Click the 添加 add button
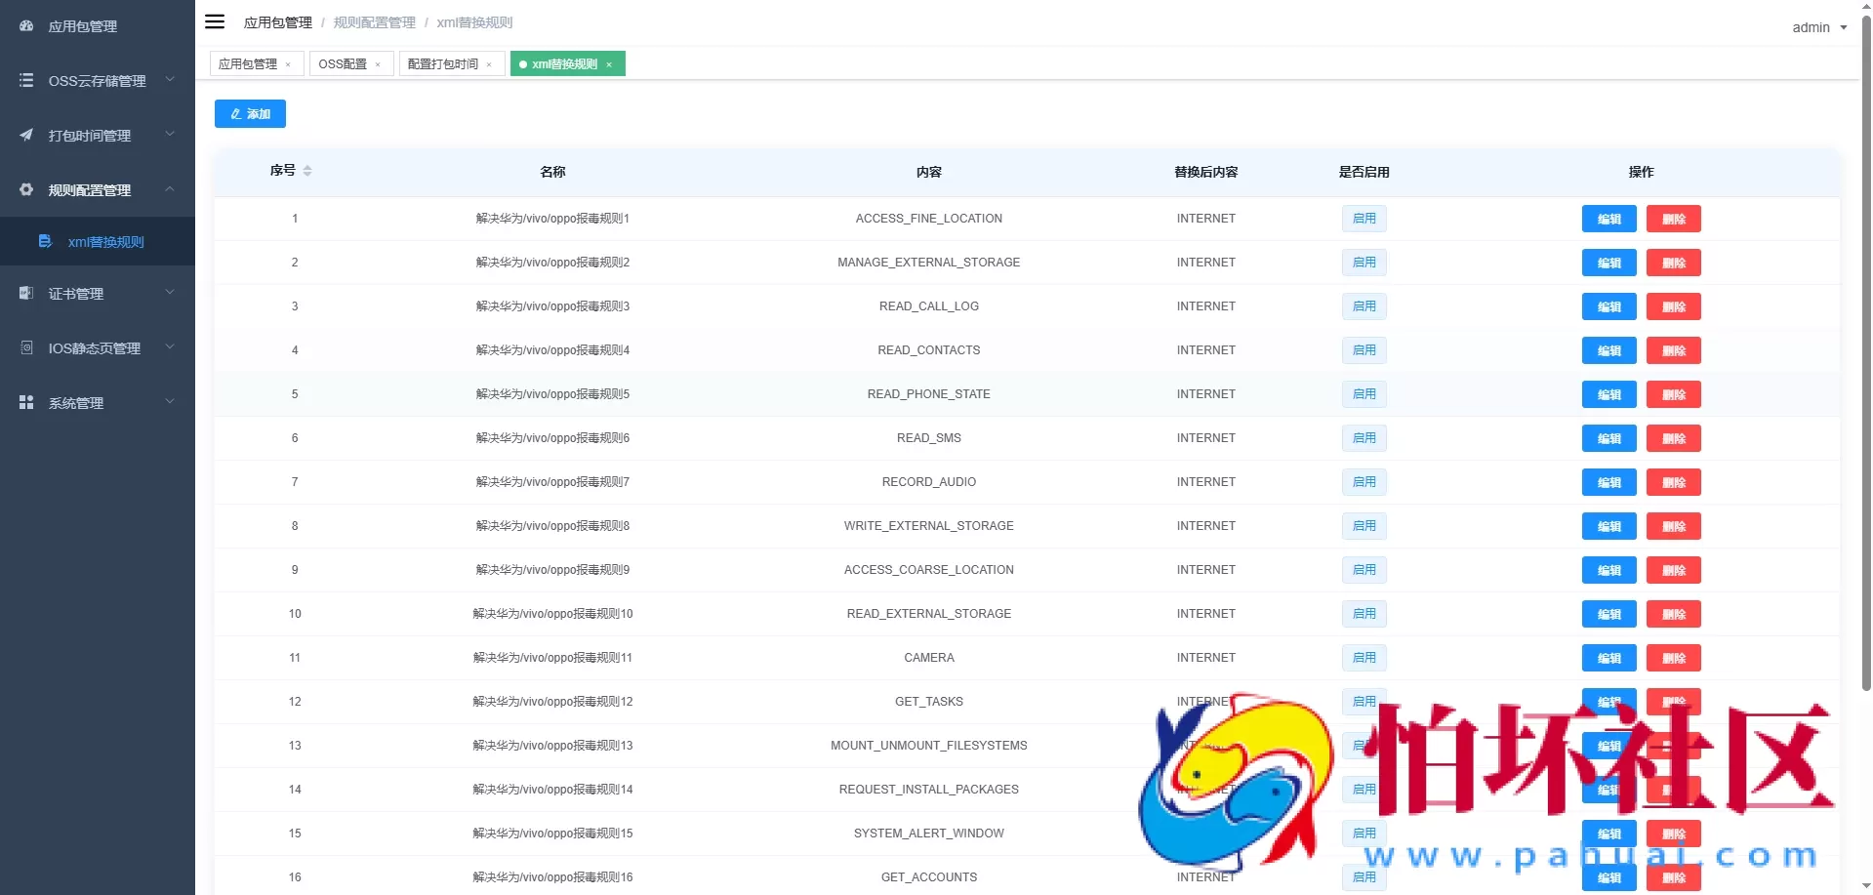The height and width of the screenshot is (895, 1873). [x=250, y=113]
